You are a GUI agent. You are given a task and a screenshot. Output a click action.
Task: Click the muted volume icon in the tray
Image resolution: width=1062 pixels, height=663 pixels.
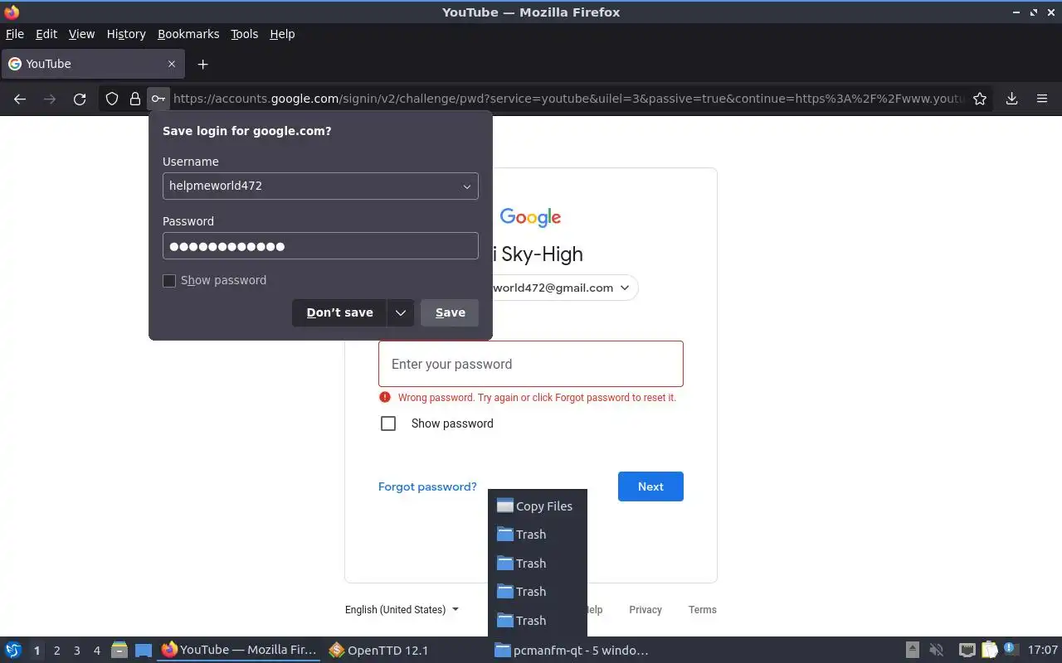[937, 651]
